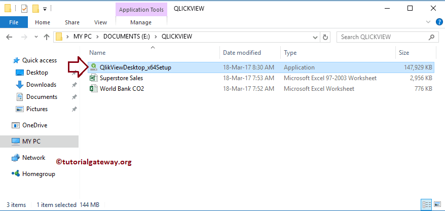Screen dimensions: 445x211
Task: Click the QlikViewDesktop_x64Setup application icon
Action: [93, 67]
